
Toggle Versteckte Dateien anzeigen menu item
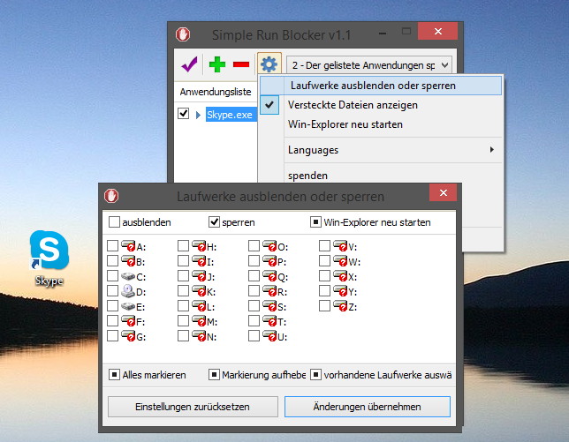(381, 105)
